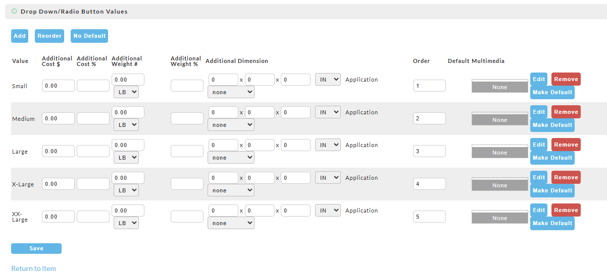Open the Application 'none' dropdown for X-Large
Viewport: 607px width, 278px height.
coord(231,190)
